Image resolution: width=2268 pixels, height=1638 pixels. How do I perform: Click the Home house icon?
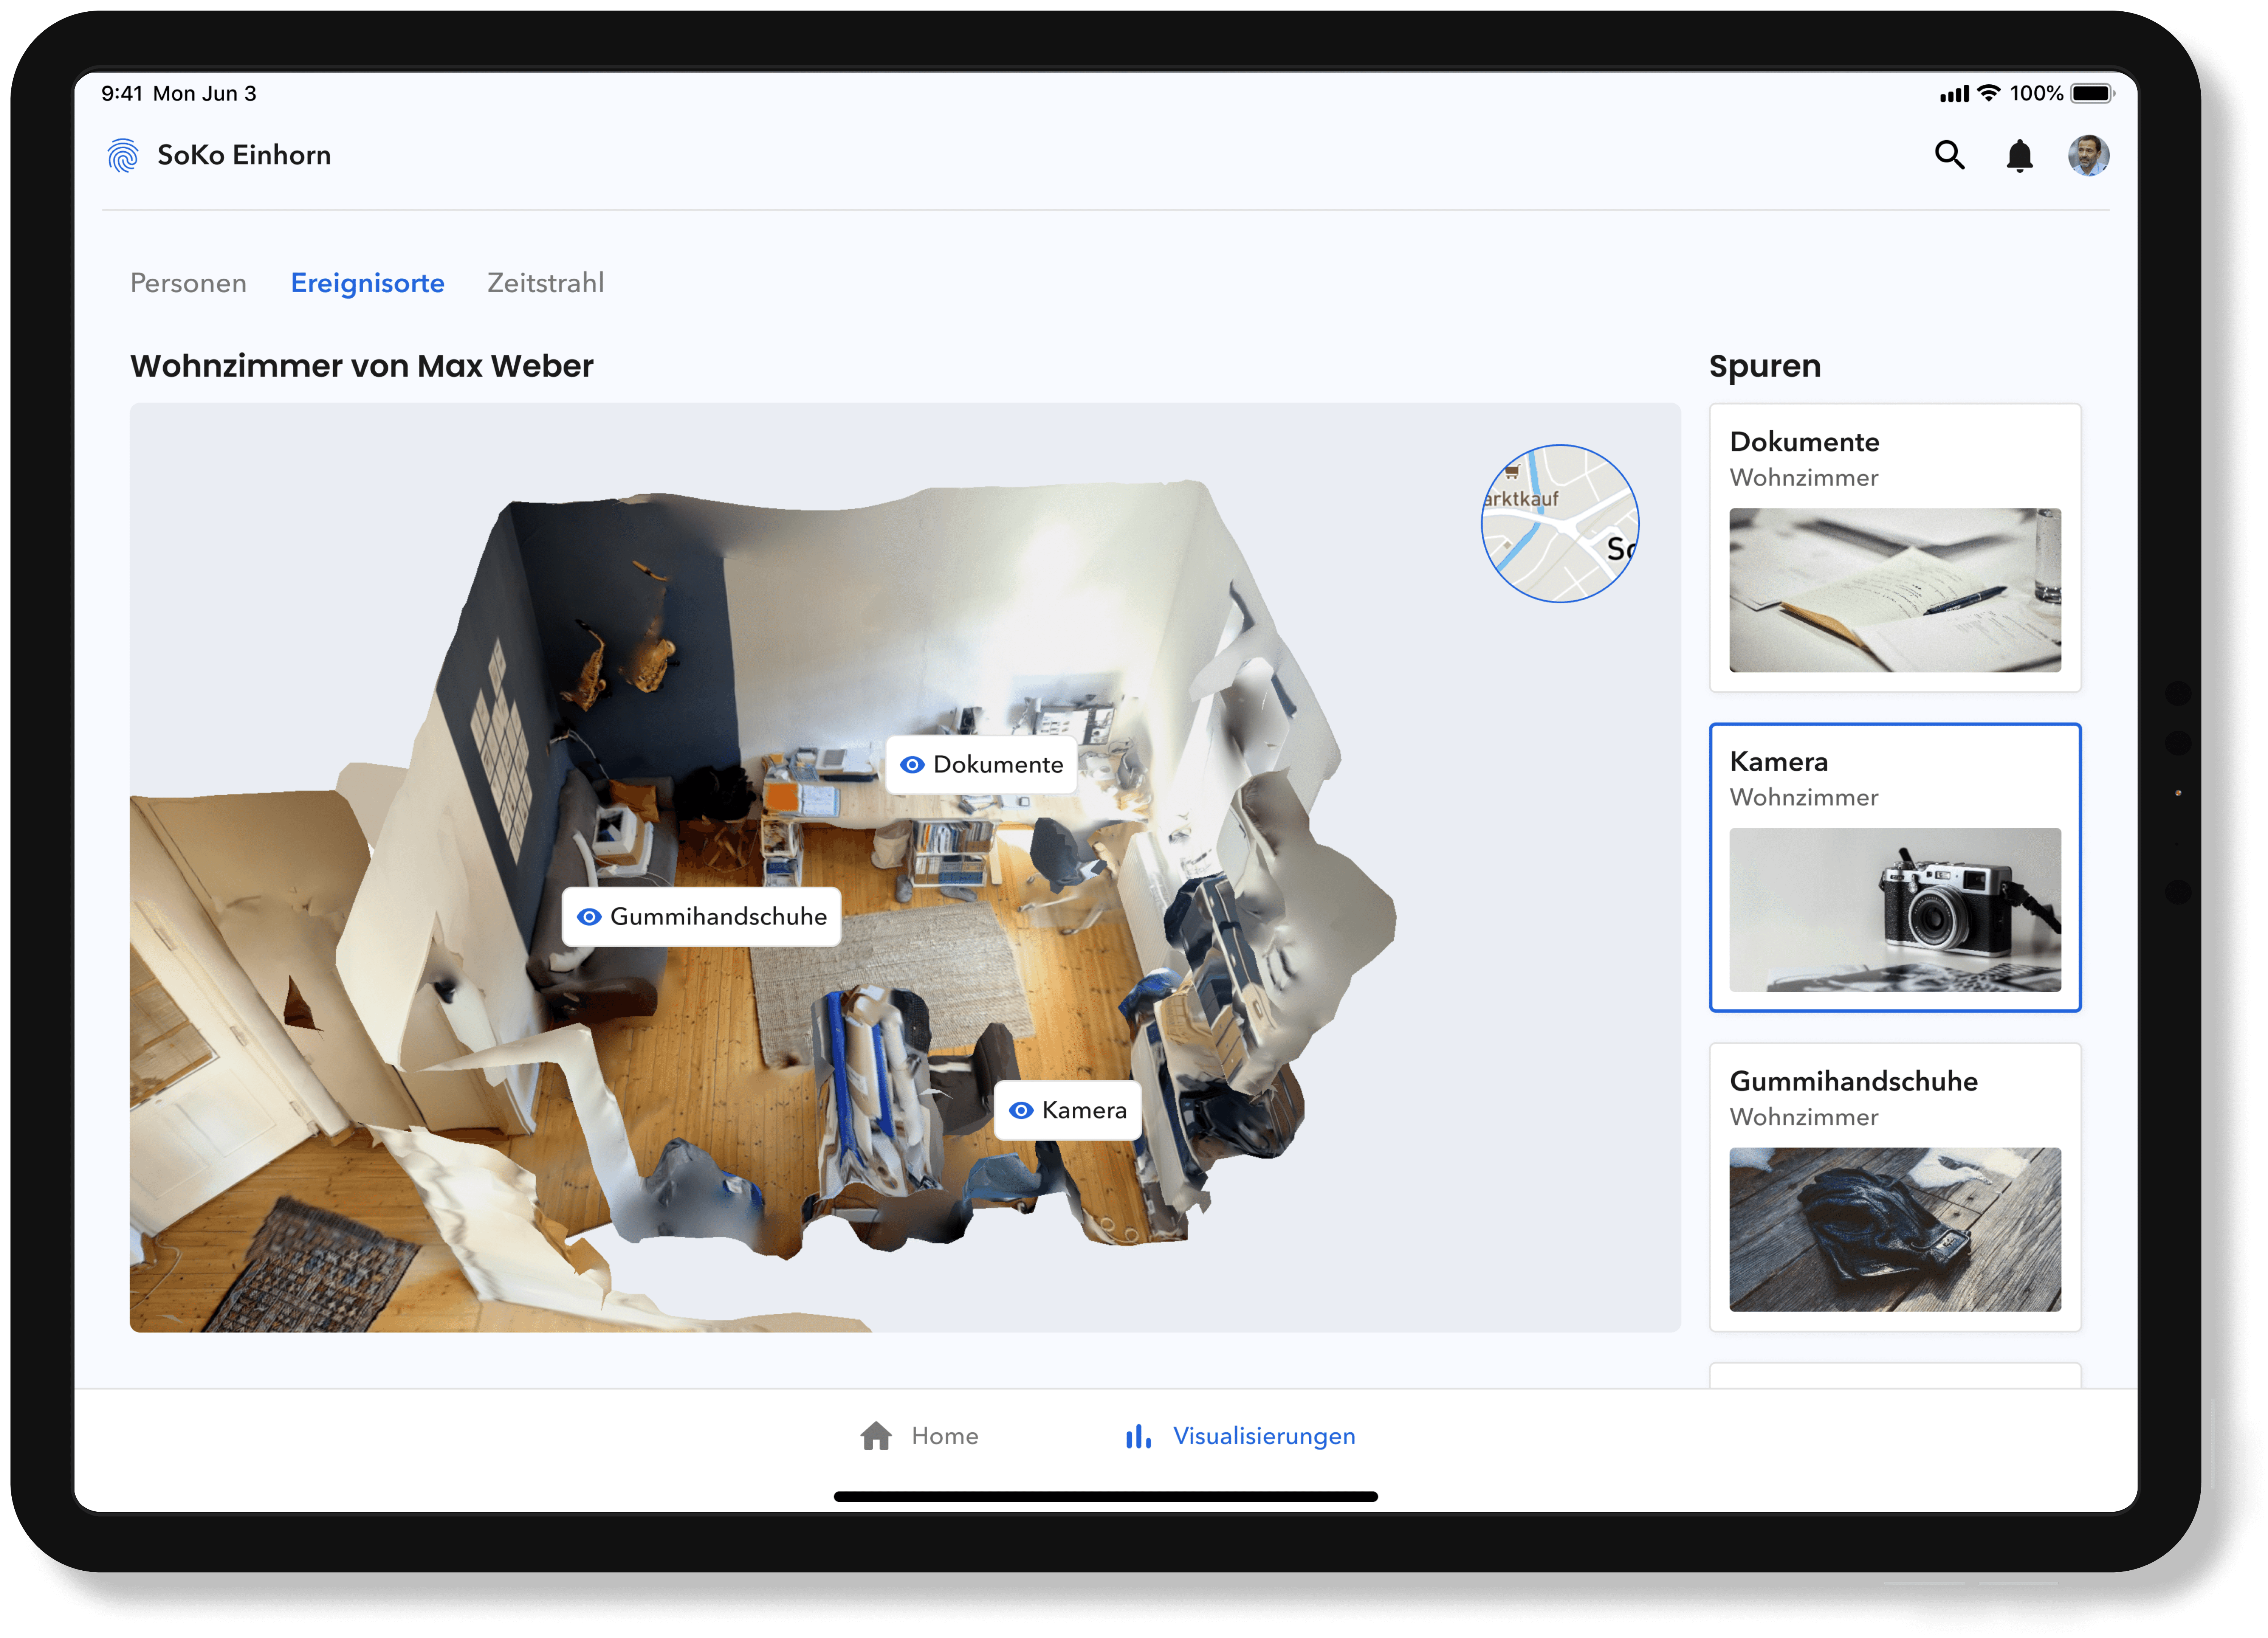coord(876,1435)
